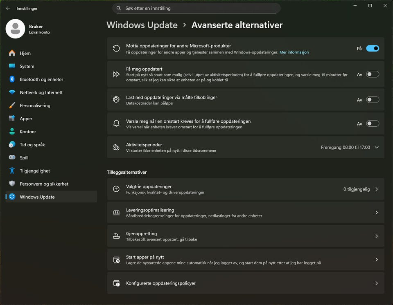Click the Personvern og sikkerhet shield icon
393x305 pixels.
coord(12,184)
